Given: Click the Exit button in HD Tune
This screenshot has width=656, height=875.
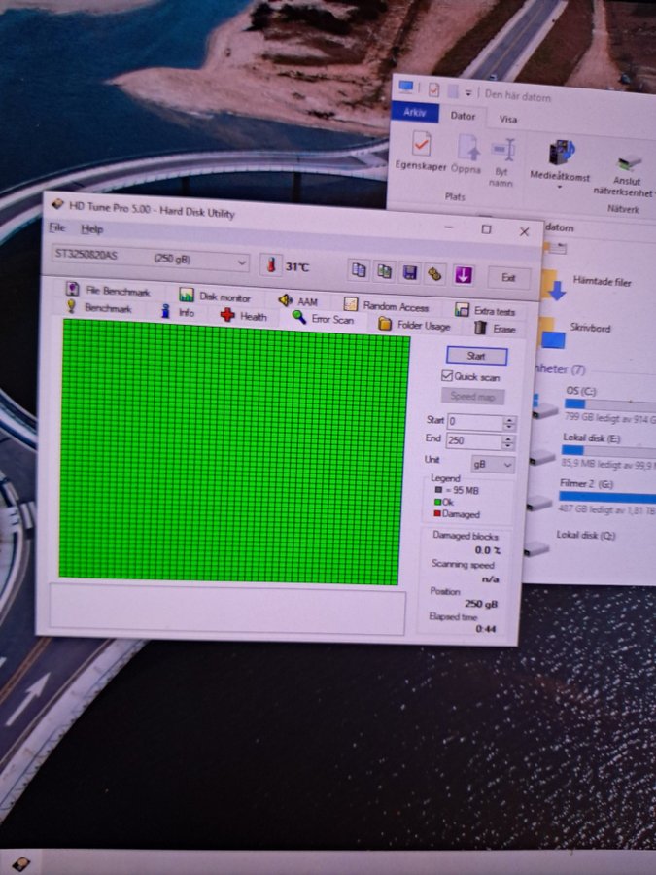Looking at the screenshot, I should pyautogui.click(x=508, y=277).
